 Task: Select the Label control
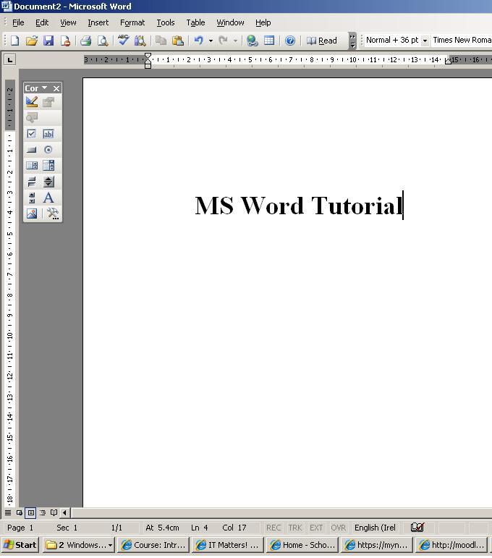click(x=48, y=198)
